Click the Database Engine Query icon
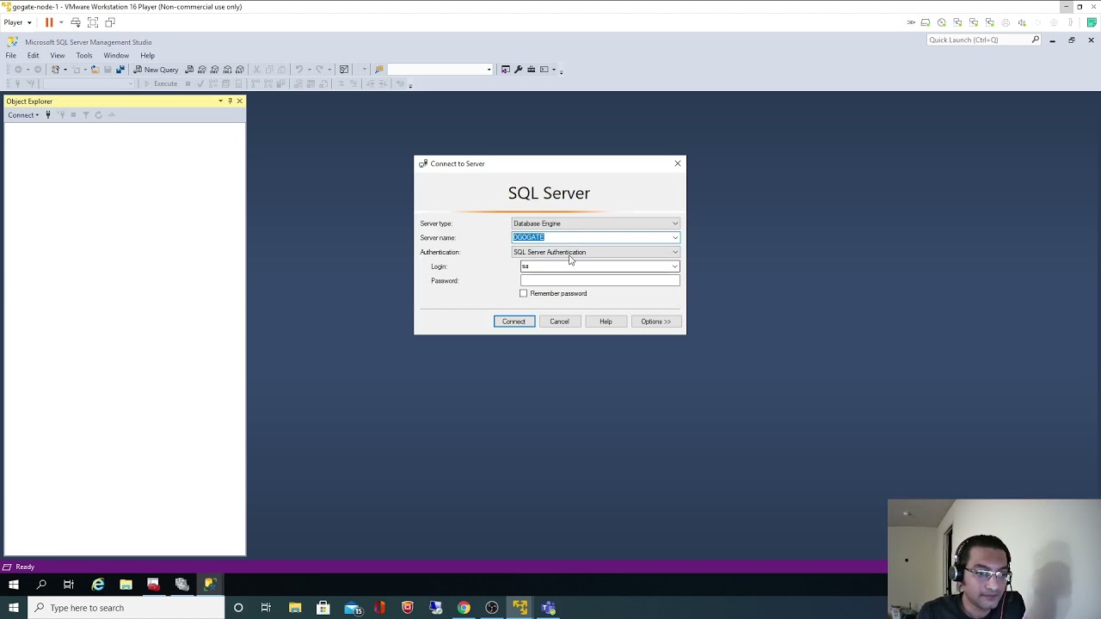 click(x=189, y=70)
